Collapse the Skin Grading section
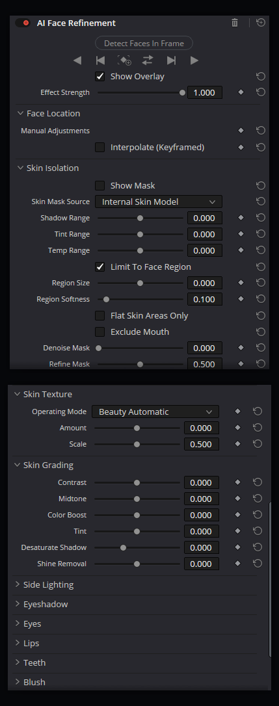Image resolution: width=279 pixels, height=706 pixels. click(17, 465)
